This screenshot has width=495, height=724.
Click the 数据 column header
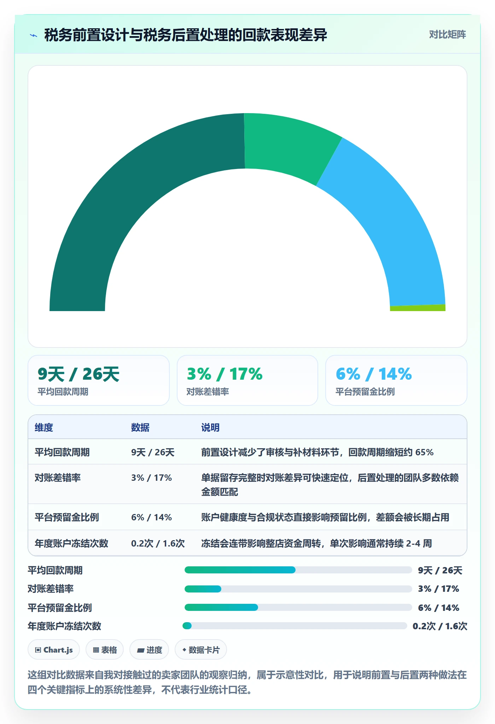click(x=140, y=427)
